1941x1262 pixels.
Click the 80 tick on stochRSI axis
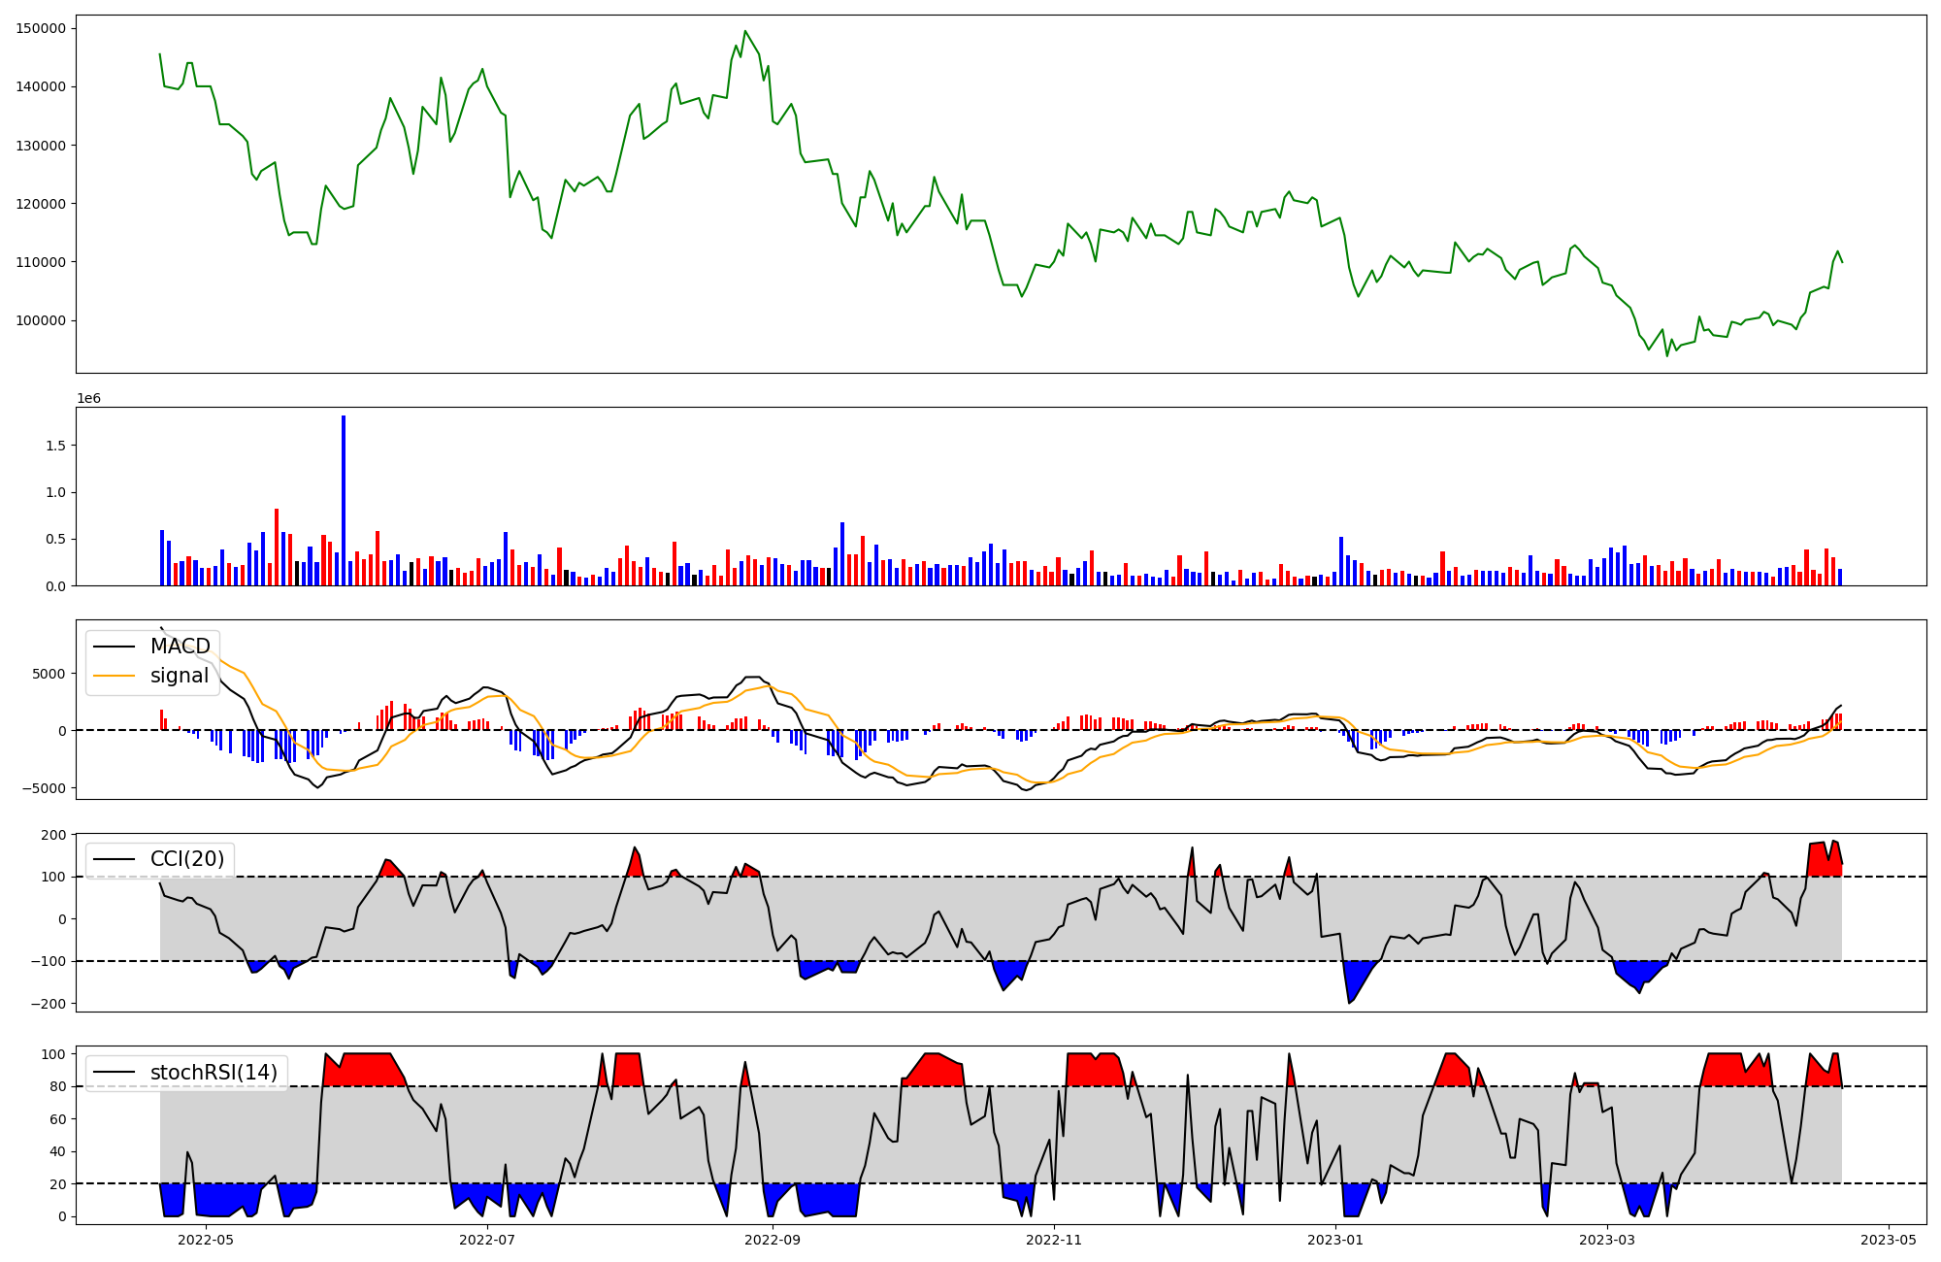[57, 1086]
